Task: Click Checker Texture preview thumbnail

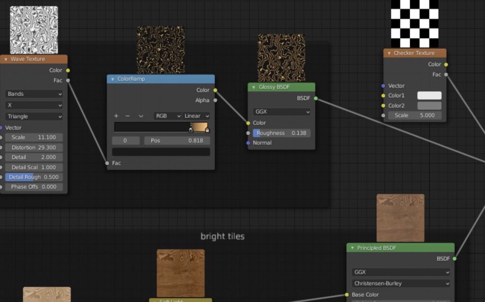Action: tap(415, 24)
